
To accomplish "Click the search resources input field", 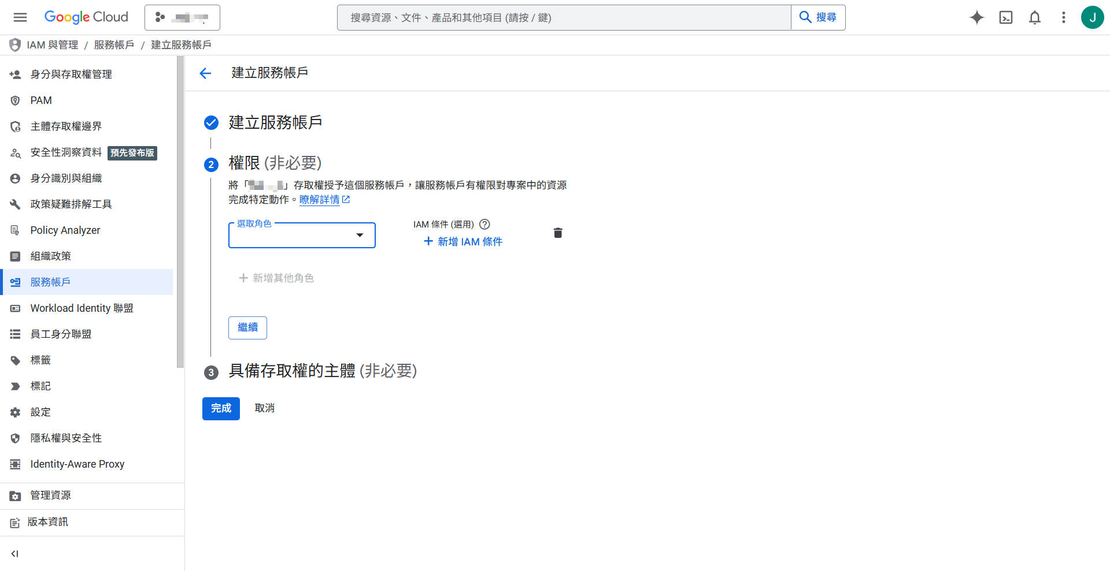I will pos(564,17).
